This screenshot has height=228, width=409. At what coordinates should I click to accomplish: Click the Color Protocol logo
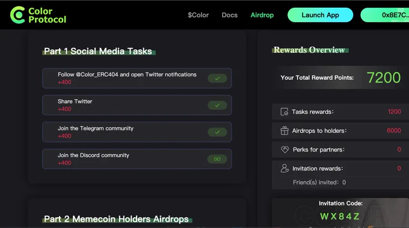[38, 15]
